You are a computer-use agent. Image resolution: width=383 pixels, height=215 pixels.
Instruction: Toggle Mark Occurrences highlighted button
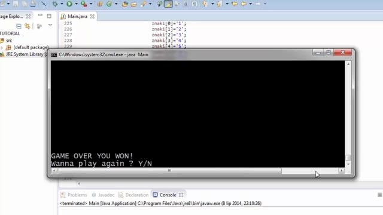coord(168,4)
